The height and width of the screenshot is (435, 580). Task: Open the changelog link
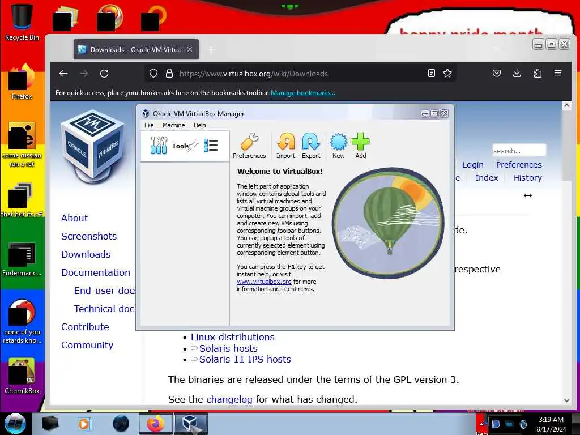(x=229, y=399)
